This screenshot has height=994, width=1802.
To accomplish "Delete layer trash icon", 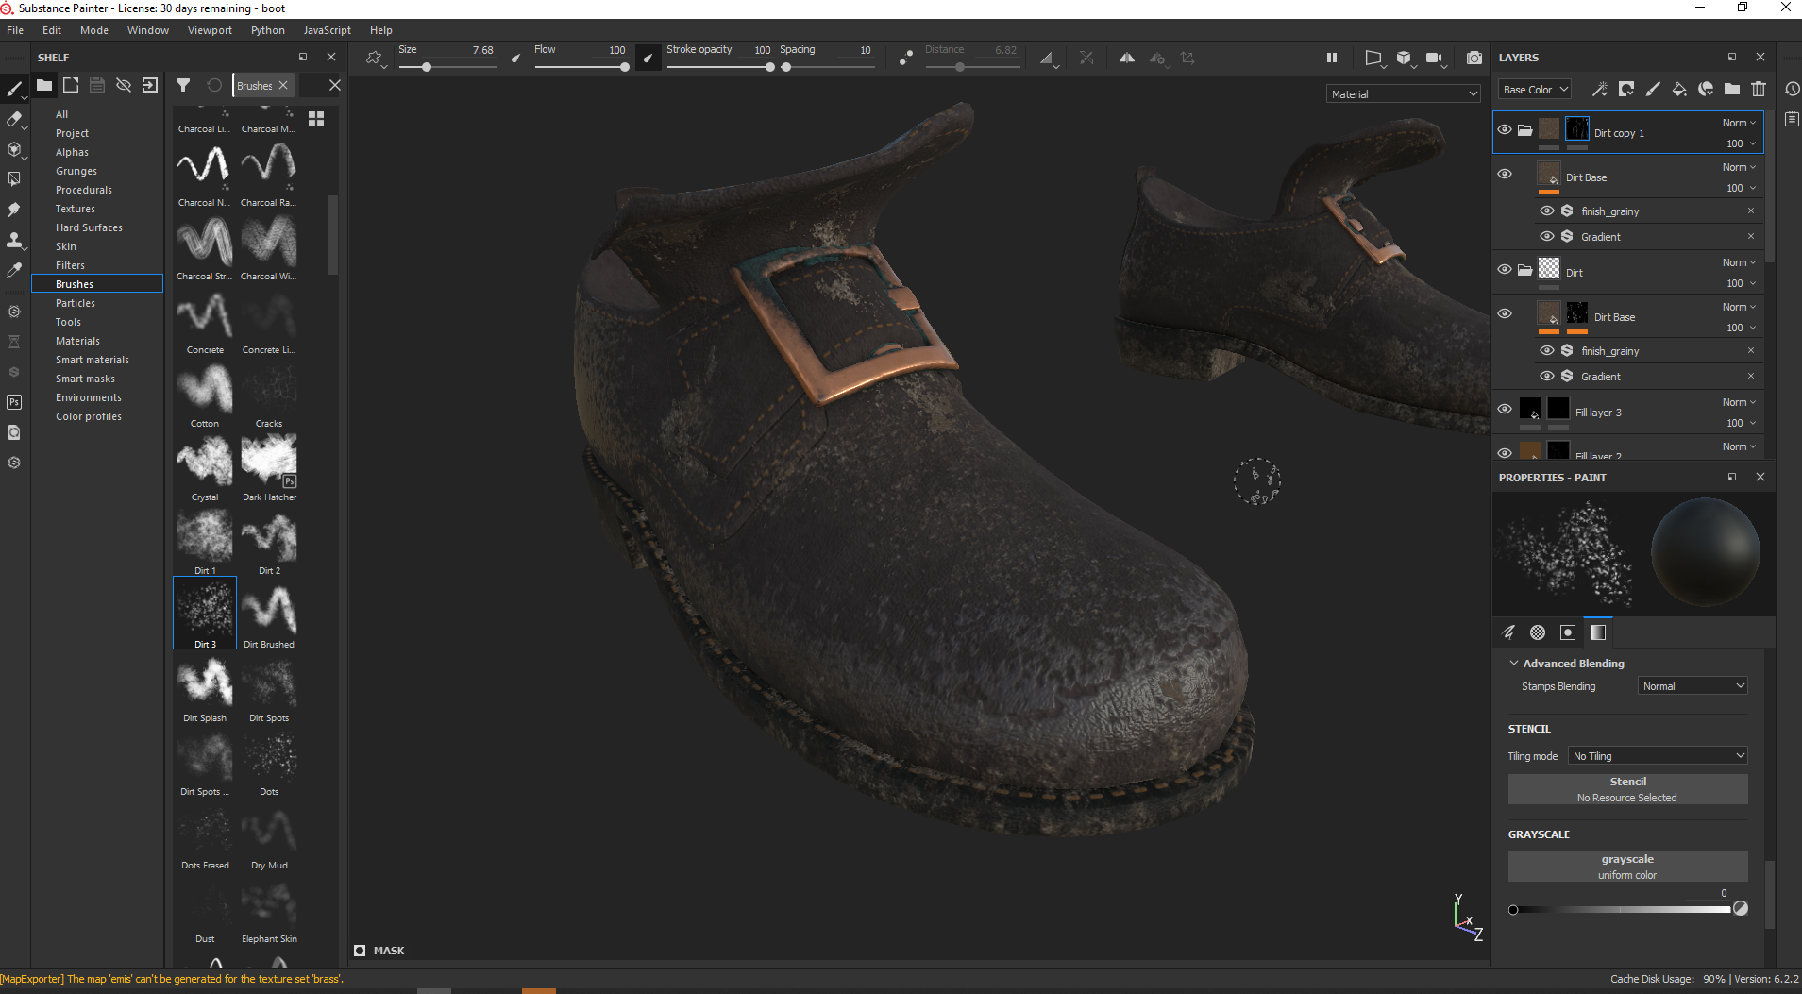I will coord(1758,90).
